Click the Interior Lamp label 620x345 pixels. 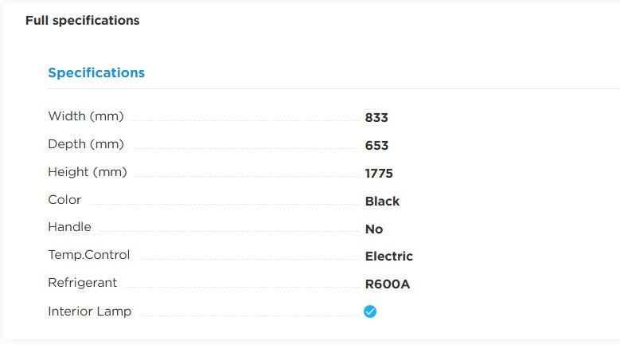point(89,311)
